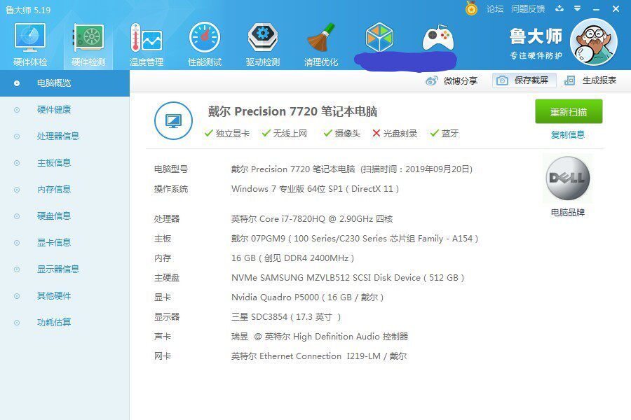The width and height of the screenshot is (631, 420).
Task: Click the monitor value 三星 SDC3854
Action: [x=286, y=317]
